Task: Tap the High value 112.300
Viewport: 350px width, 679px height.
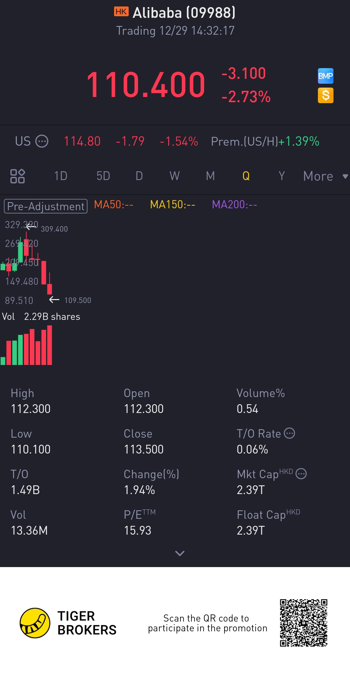Action: (x=31, y=409)
